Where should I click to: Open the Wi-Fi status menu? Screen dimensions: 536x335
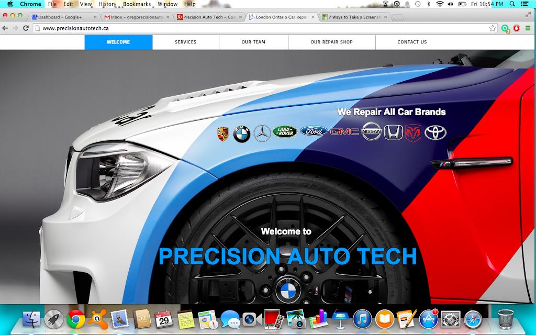click(440, 4)
